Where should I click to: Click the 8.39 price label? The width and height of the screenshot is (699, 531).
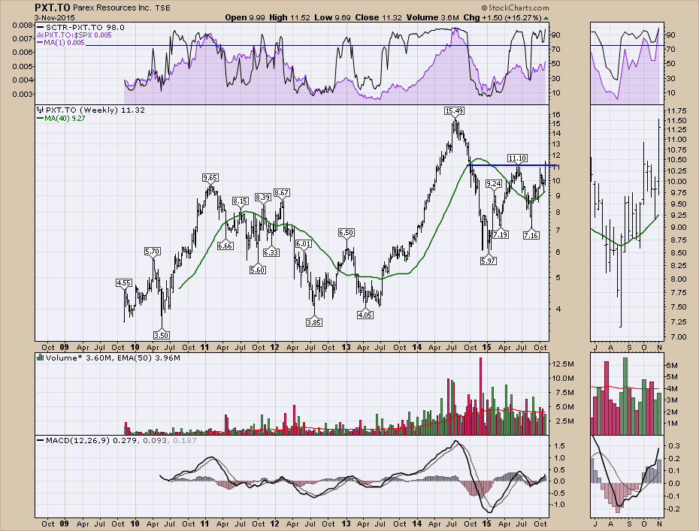pos(262,198)
